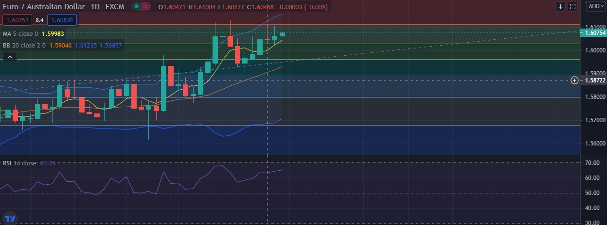This screenshot has width=607, height=225.
Task: Collapse the indicator legend with chevron arrow
Action: coord(10,57)
